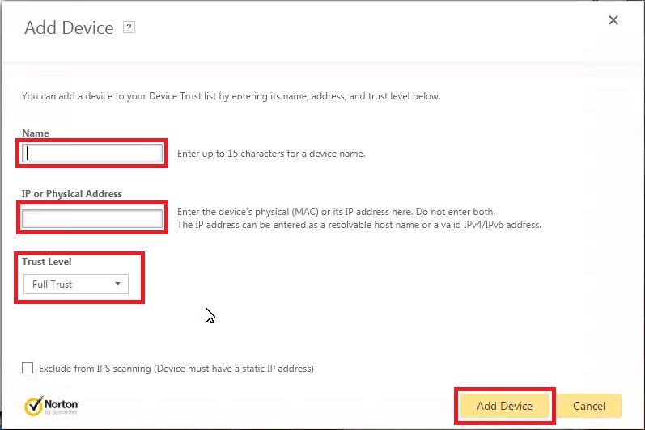This screenshot has height=430, width=645.
Task: Dismiss the dialog using the Cancel button
Action: pyautogui.click(x=588, y=406)
